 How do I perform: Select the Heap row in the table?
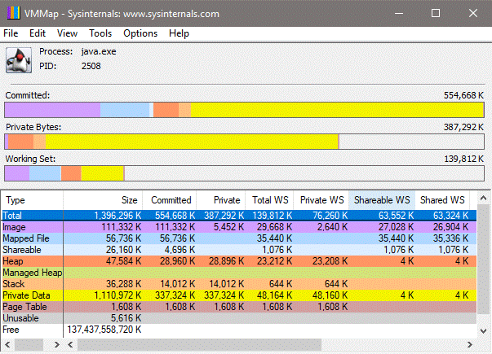(x=15, y=261)
